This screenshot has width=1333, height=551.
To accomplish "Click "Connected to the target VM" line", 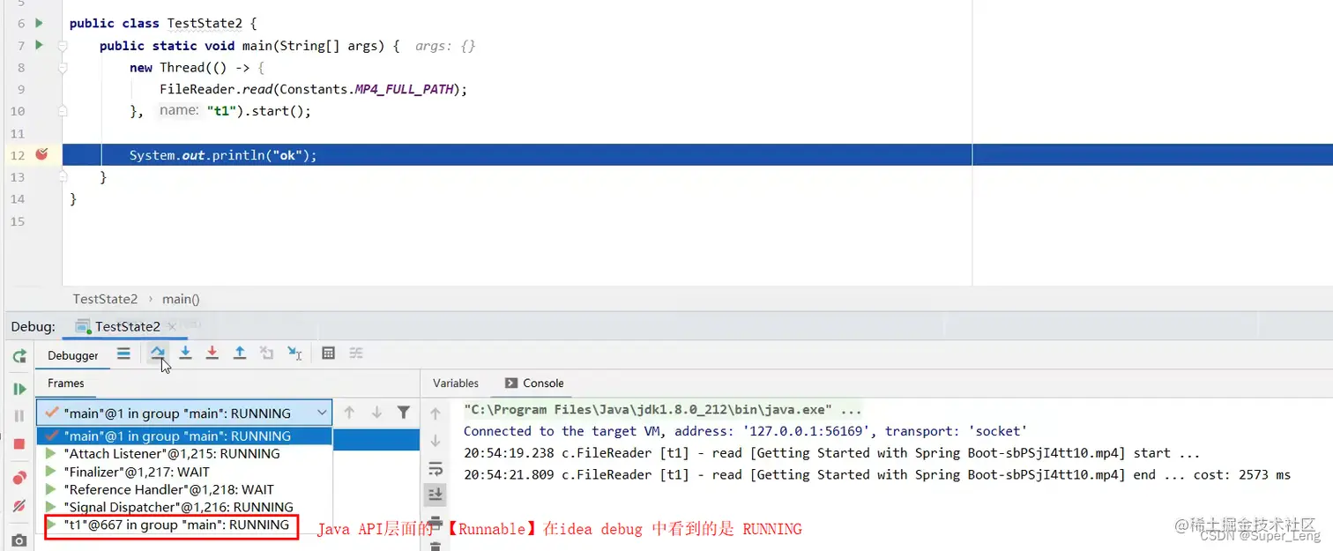I will coord(746,431).
